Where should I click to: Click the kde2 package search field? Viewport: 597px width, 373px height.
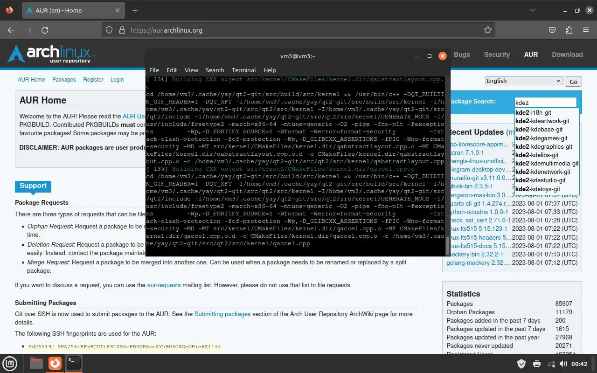pos(545,103)
